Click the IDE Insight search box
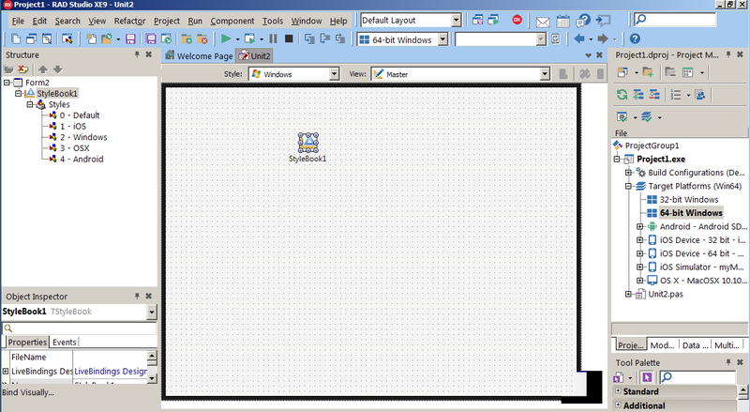Viewport: 750px width, 412px height. coord(674,20)
